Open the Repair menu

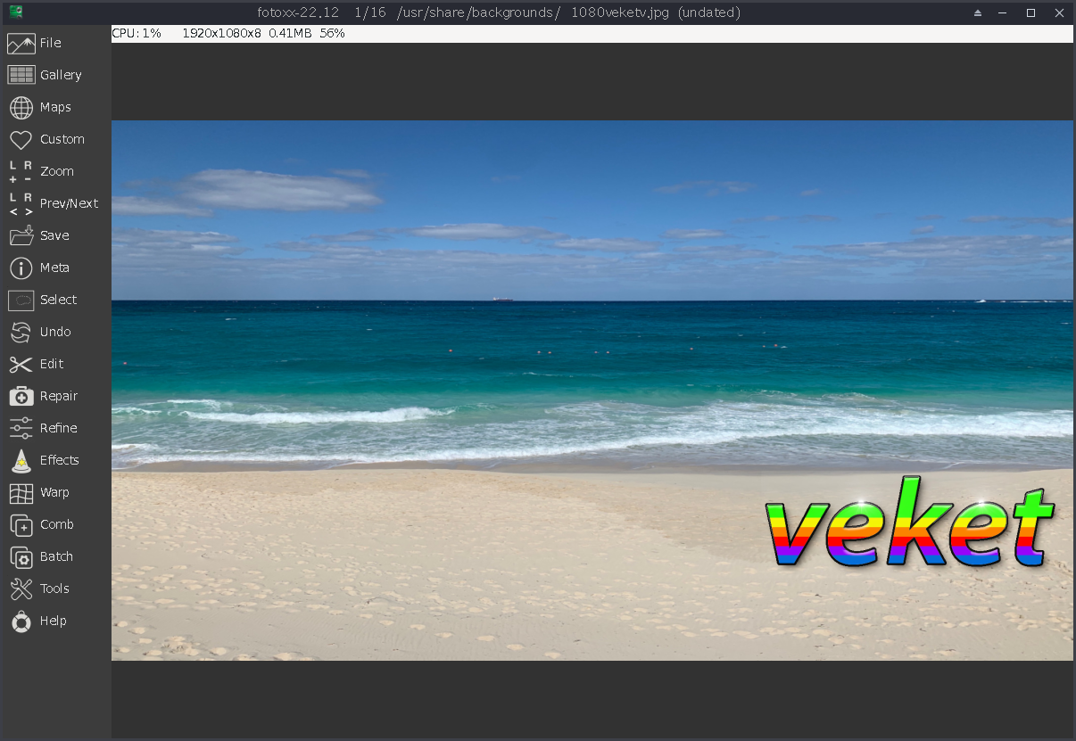(44, 396)
